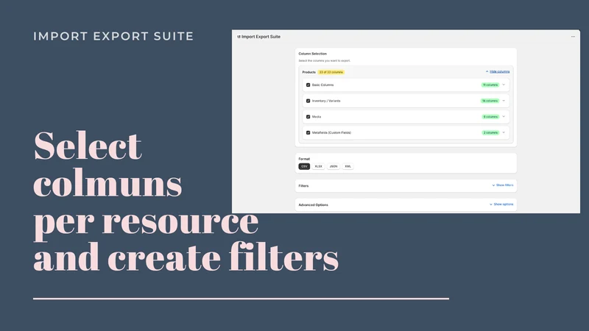Click the Format label
The width and height of the screenshot is (589, 331).
304,159
